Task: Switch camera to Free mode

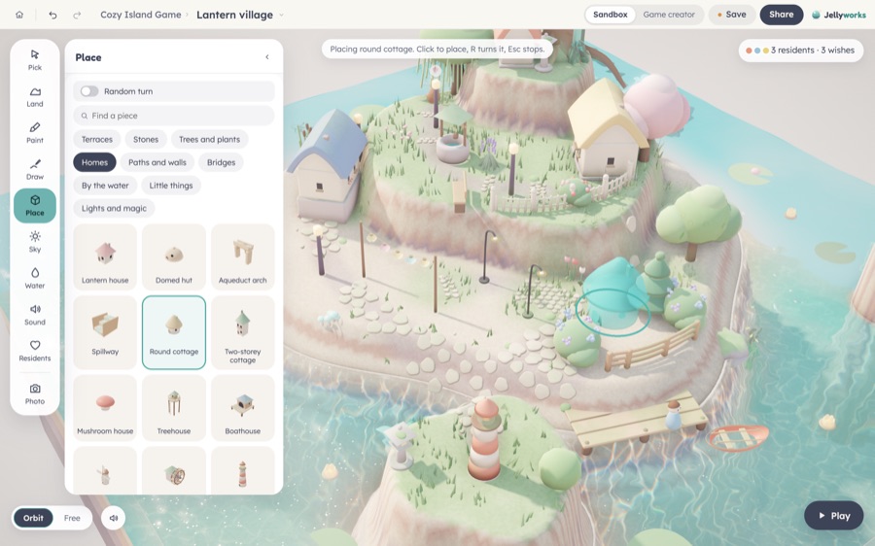Action: pos(72,518)
